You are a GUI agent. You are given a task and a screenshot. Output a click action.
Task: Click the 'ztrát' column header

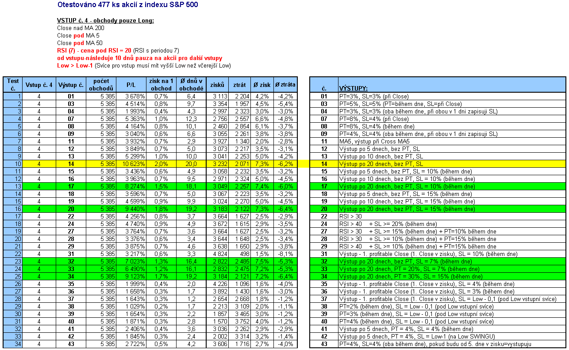pos(240,85)
